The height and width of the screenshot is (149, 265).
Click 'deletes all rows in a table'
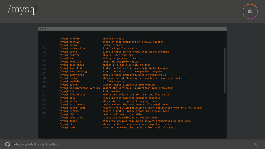[x=122, y=114]
